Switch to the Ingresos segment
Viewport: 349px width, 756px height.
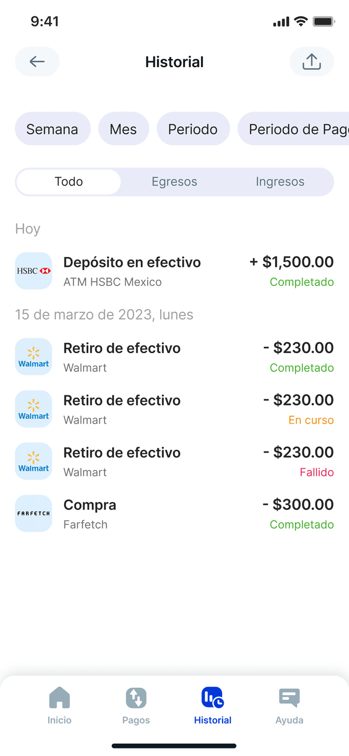pos(280,182)
